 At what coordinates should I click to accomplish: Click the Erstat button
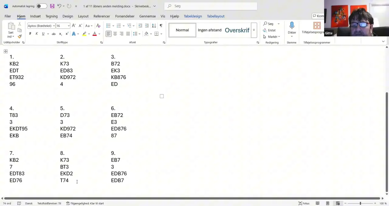269,30
